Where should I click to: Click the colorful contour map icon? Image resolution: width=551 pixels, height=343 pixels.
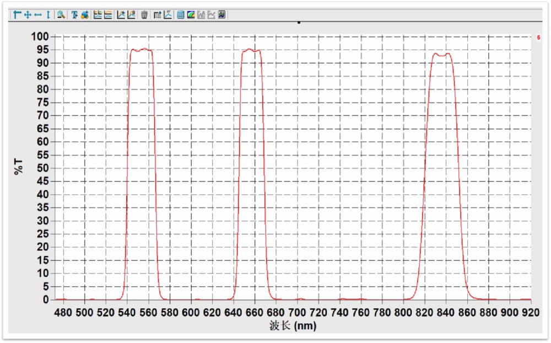tap(191, 15)
